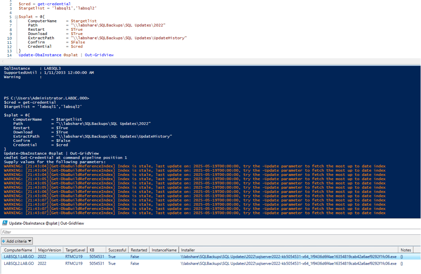Click in the Filter search box
421x274 pixels.
click(x=210, y=232)
